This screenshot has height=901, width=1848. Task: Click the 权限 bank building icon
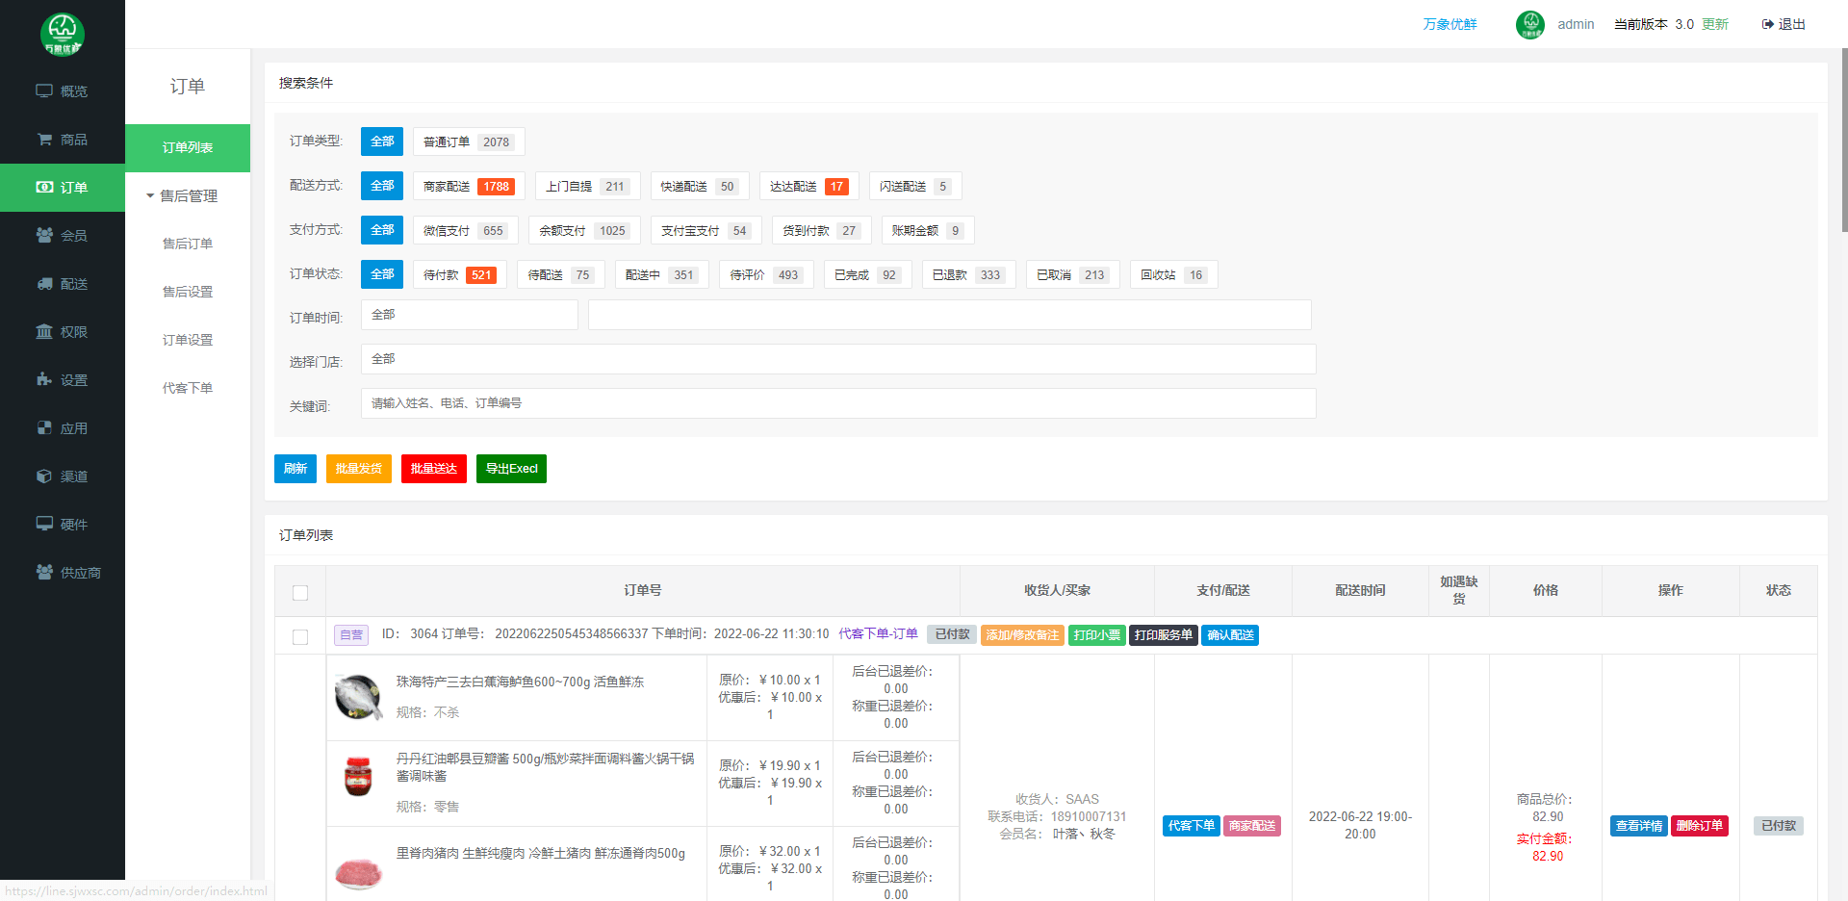(x=44, y=332)
